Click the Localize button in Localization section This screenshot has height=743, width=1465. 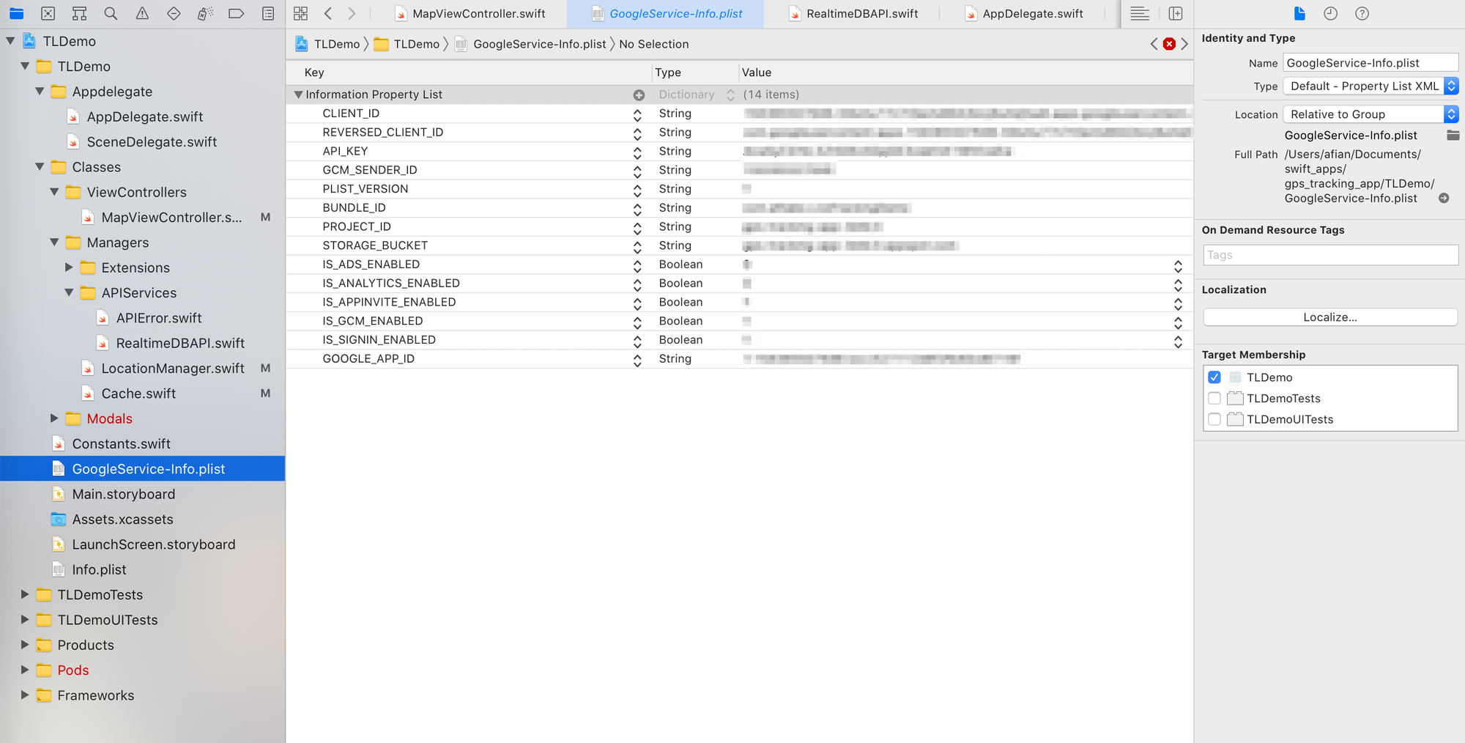pos(1329,317)
